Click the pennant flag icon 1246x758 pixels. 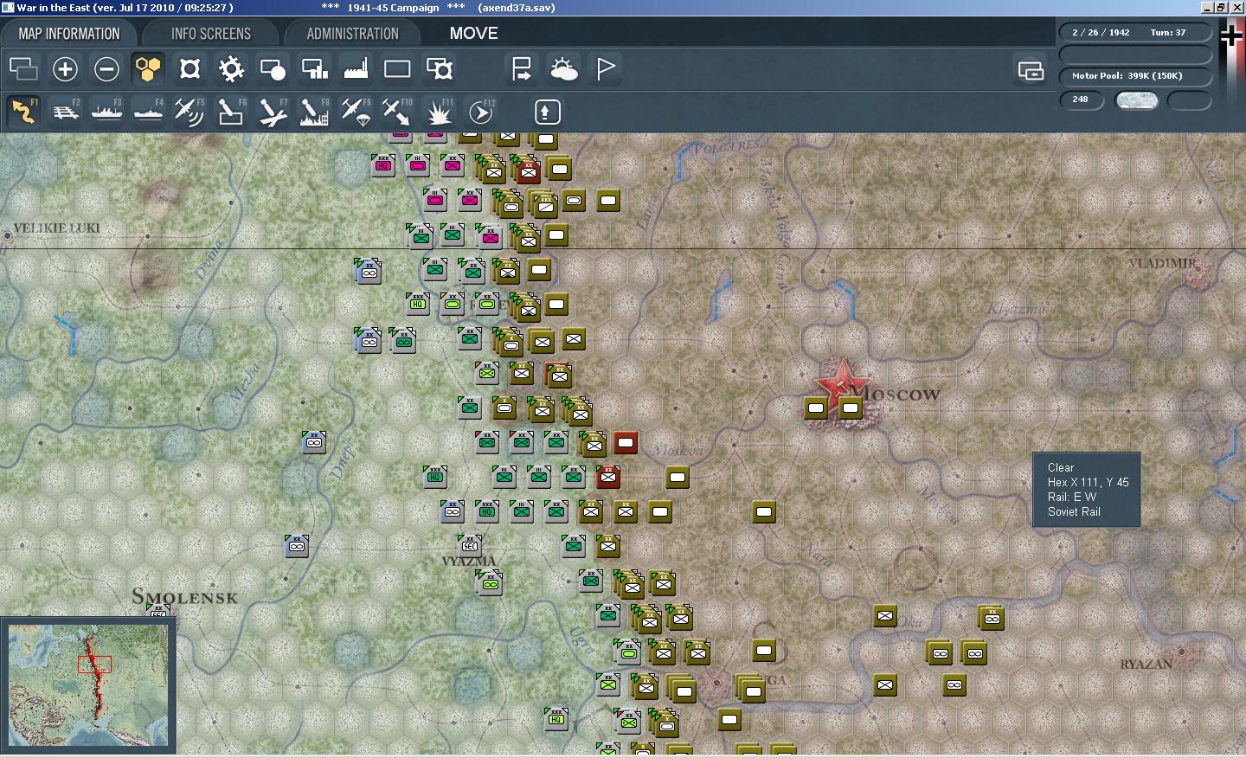(605, 68)
